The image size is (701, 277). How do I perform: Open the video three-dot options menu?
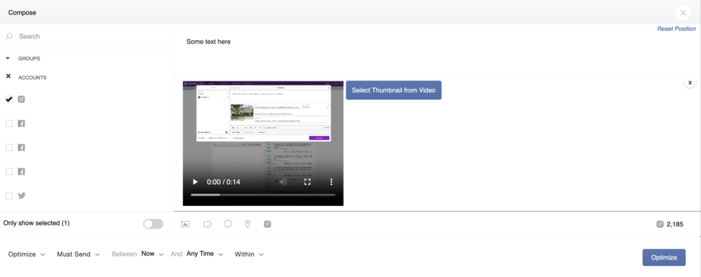coord(331,182)
